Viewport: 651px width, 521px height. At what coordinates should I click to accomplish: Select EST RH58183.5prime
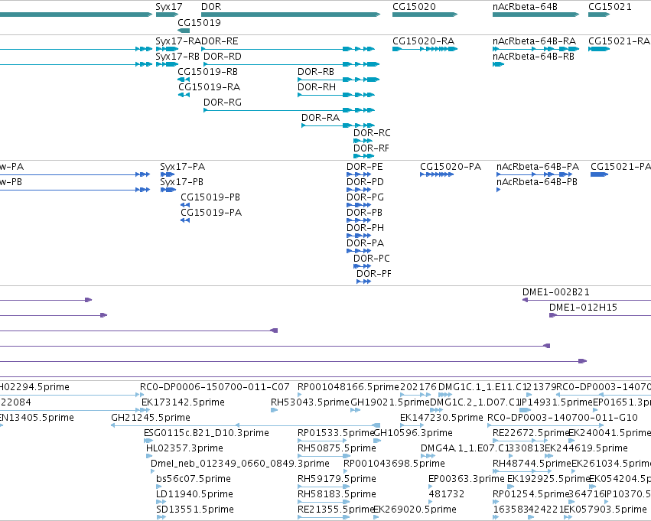point(337,494)
